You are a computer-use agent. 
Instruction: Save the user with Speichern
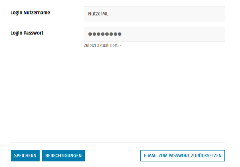click(25, 156)
